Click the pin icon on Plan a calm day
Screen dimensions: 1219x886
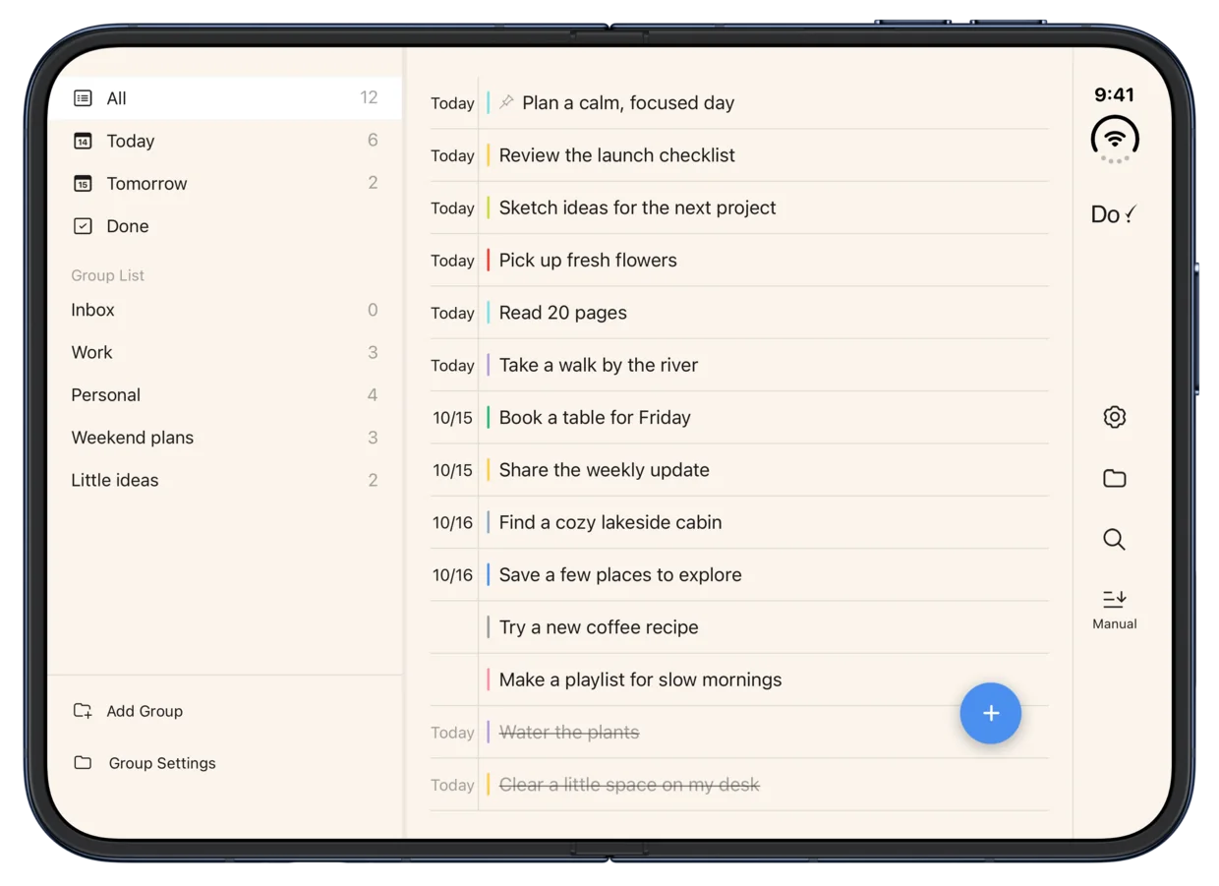[x=506, y=101]
